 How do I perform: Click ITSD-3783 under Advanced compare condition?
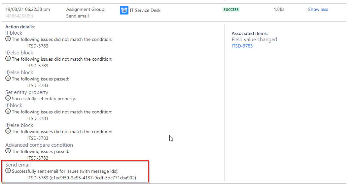pyautogui.click(x=38, y=158)
